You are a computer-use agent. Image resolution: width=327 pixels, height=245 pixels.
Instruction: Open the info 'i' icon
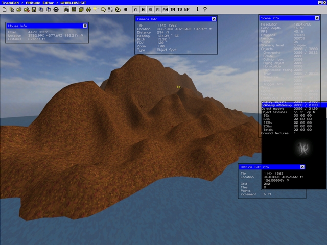[x=198, y=9]
